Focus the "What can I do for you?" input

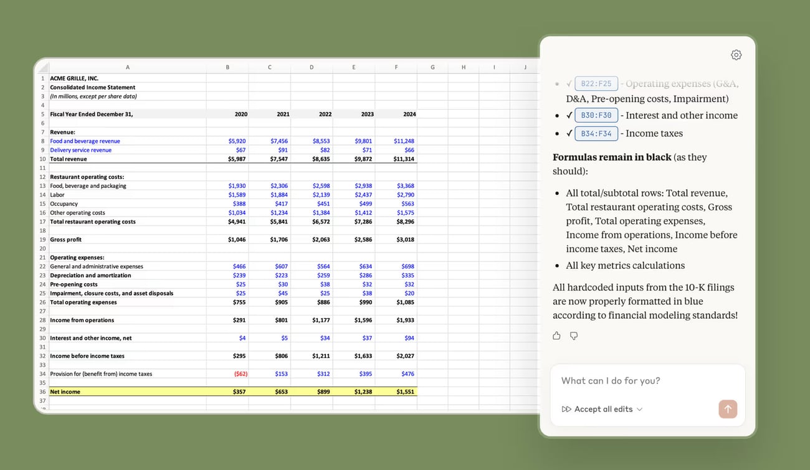(647, 381)
